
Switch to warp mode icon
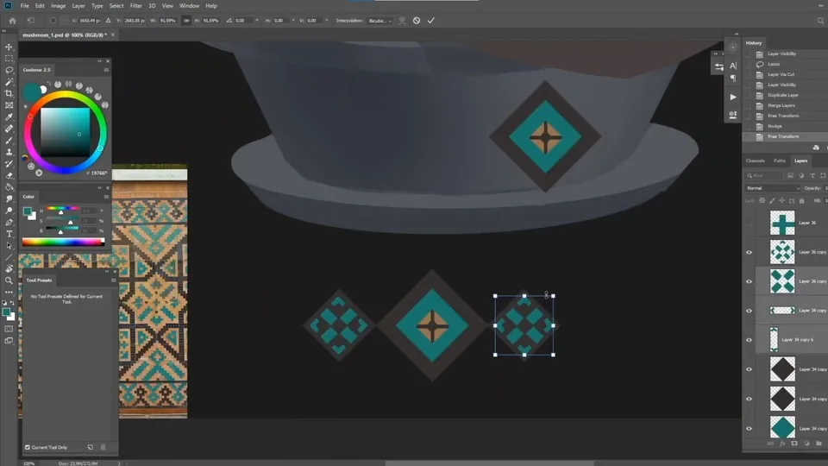click(403, 21)
